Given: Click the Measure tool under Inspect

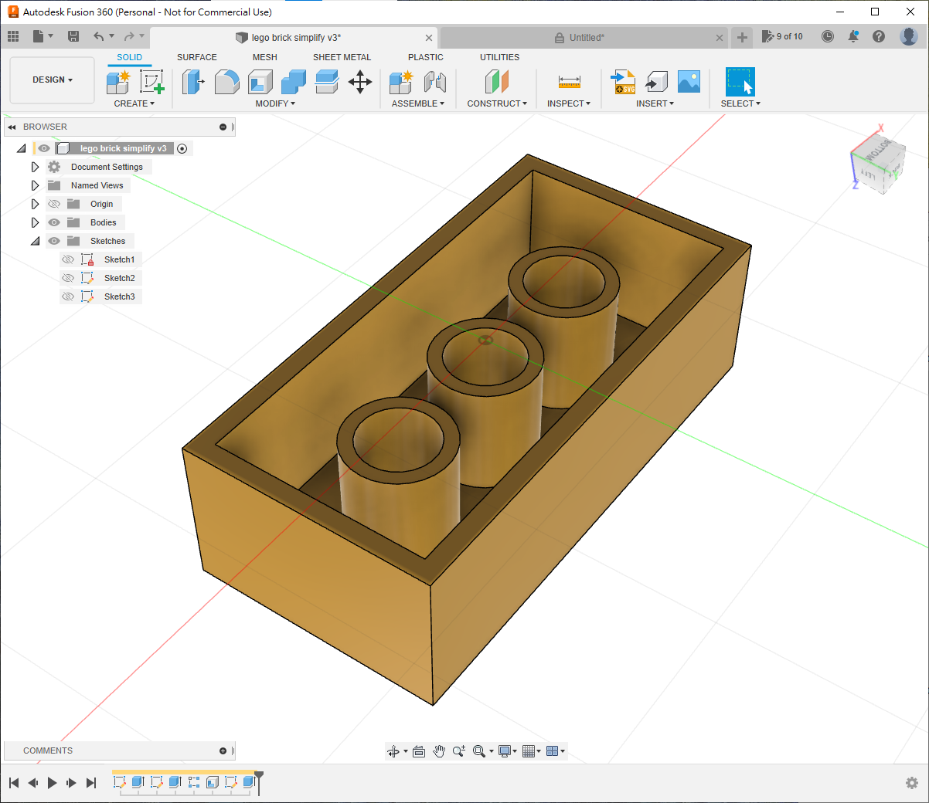Looking at the screenshot, I should click(569, 82).
